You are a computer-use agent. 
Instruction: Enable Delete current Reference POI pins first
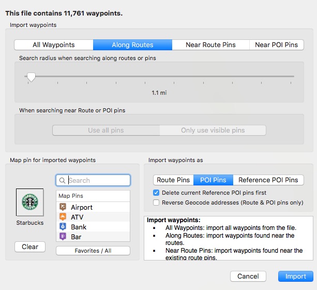point(157,193)
